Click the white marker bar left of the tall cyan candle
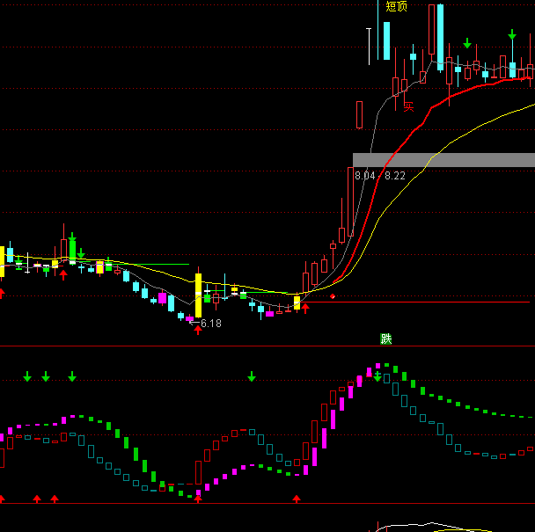 [x=368, y=46]
